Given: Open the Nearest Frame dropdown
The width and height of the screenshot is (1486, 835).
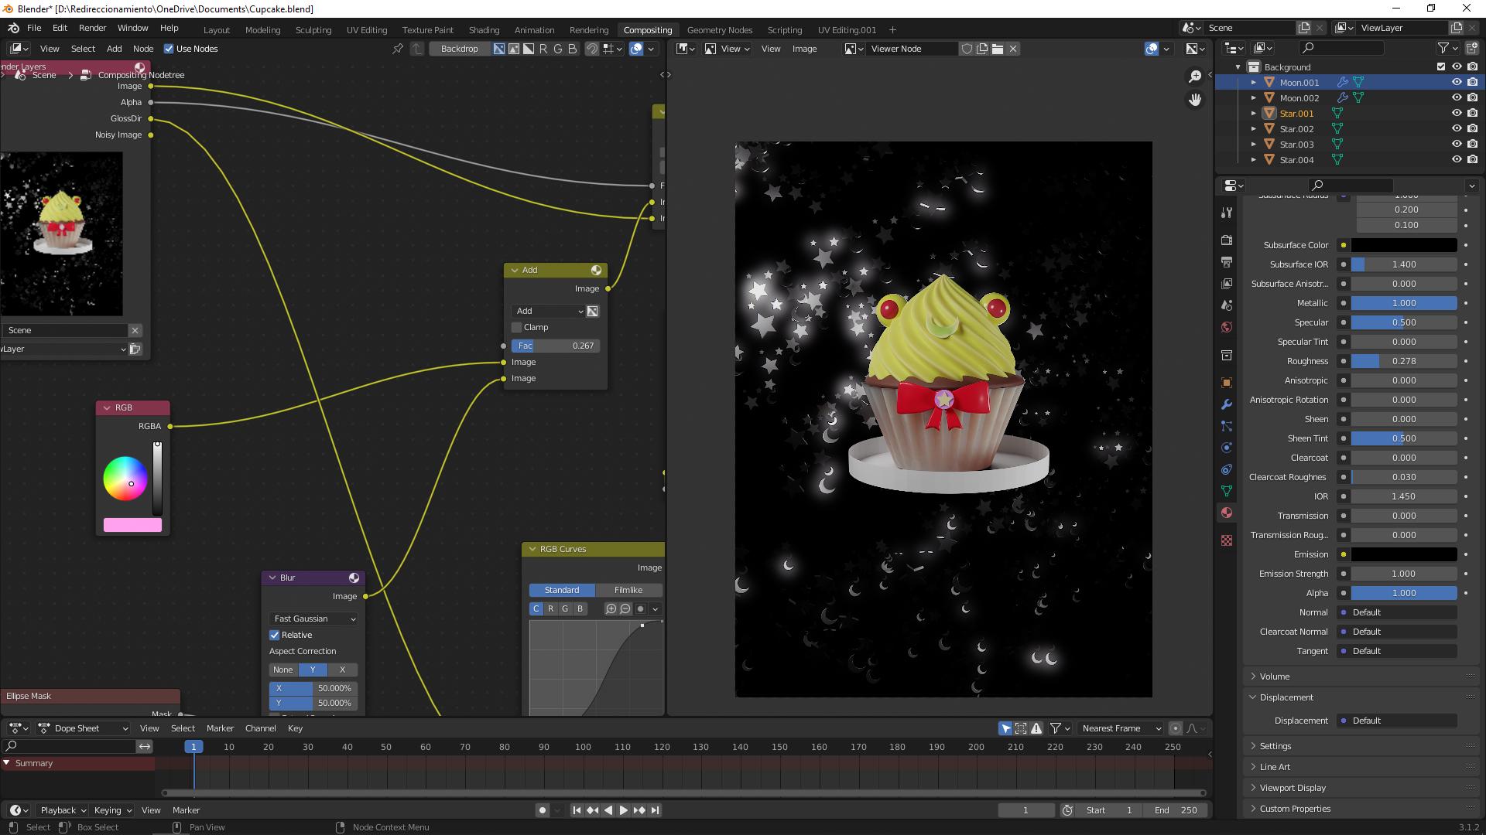Looking at the screenshot, I should pos(1121,728).
